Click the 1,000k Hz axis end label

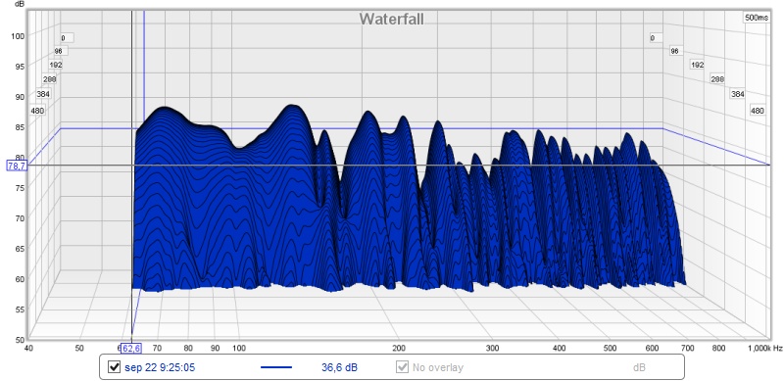765,348
